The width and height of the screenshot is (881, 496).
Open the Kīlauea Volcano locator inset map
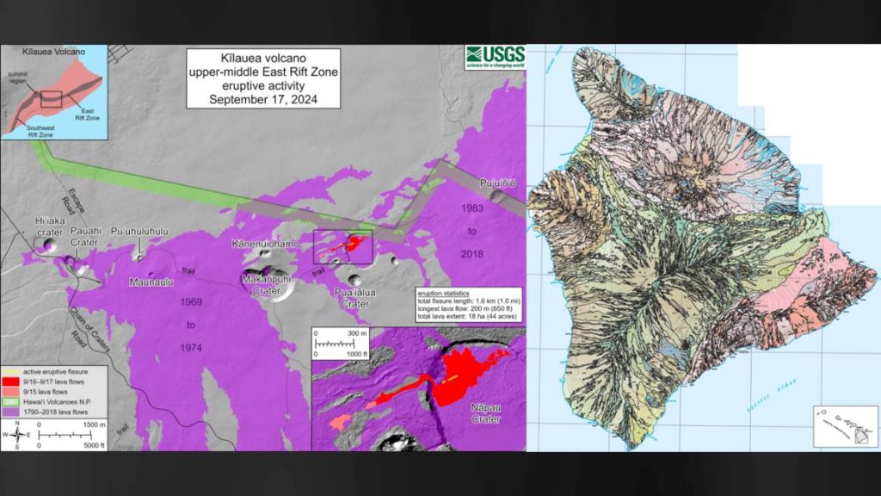(x=54, y=92)
